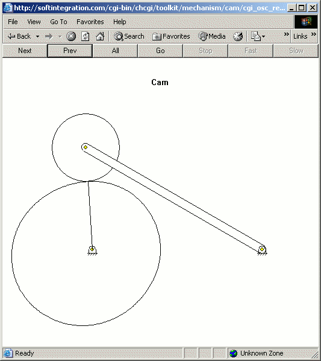Expand Edit icon dropdown arrow
Screen dimensions: 321x361
point(263,36)
